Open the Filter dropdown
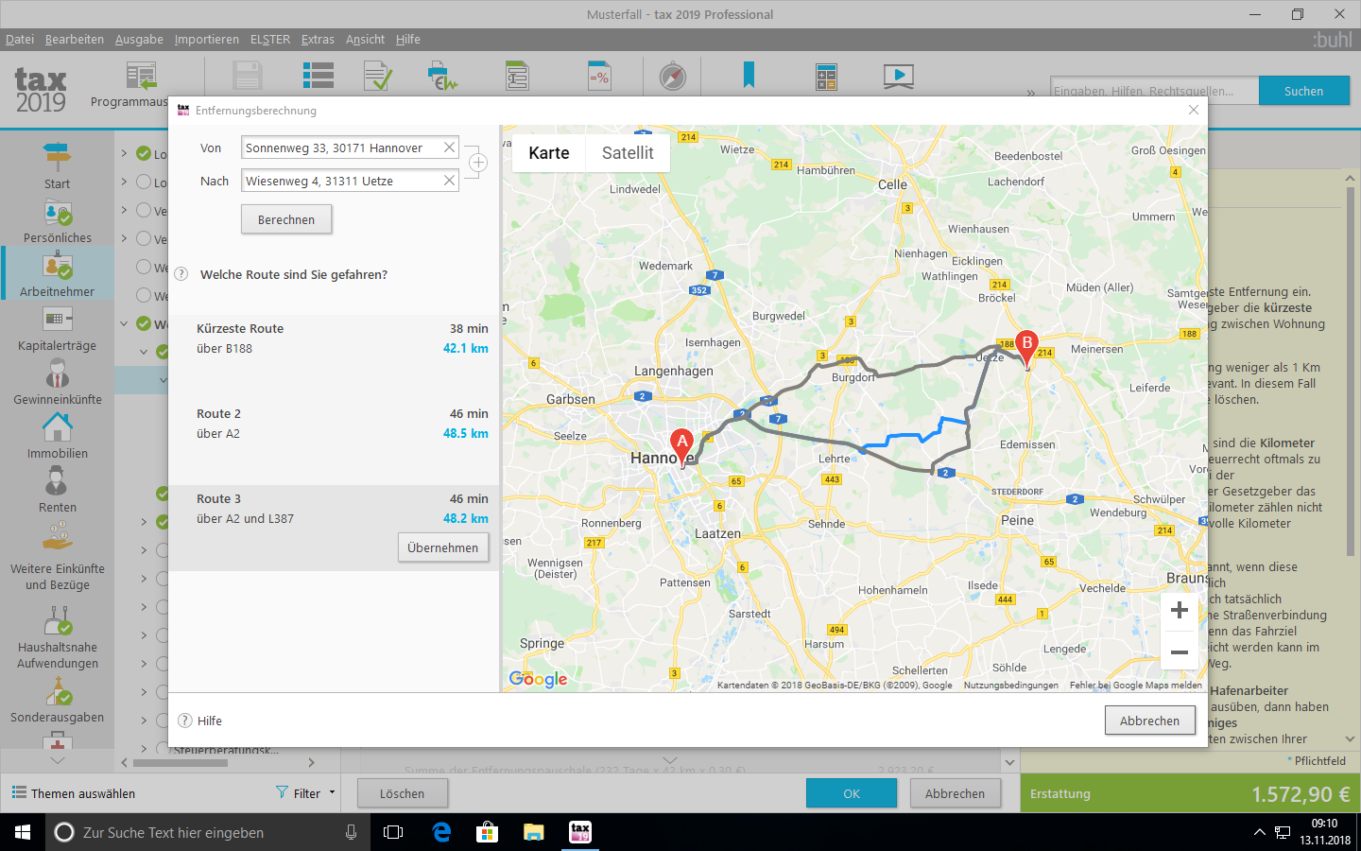This screenshot has width=1361, height=851. (x=306, y=793)
